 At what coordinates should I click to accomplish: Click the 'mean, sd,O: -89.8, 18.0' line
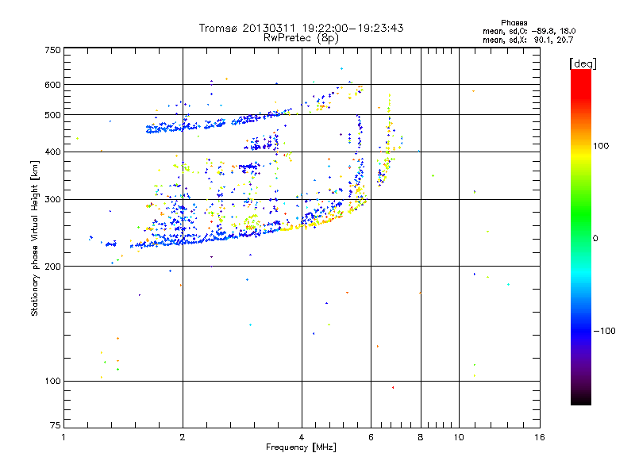(529, 31)
